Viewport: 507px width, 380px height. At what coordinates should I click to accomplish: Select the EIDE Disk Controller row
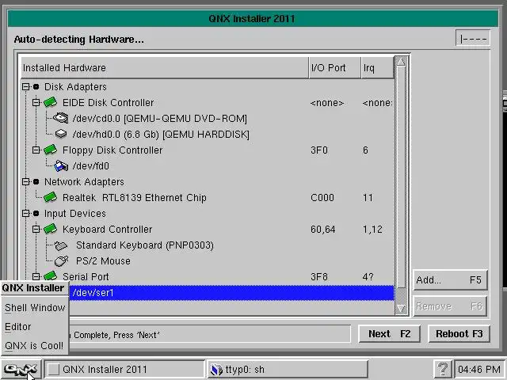208,102
